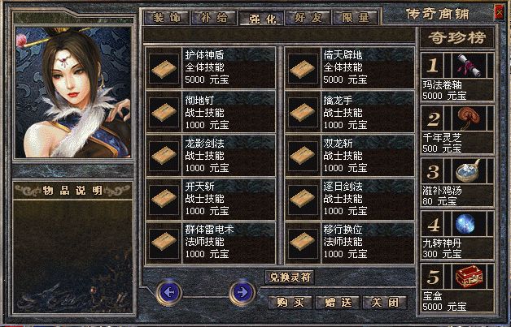Pick the 群体雷电术 skill book icon
This screenshot has width=511, height=327.
[164, 243]
